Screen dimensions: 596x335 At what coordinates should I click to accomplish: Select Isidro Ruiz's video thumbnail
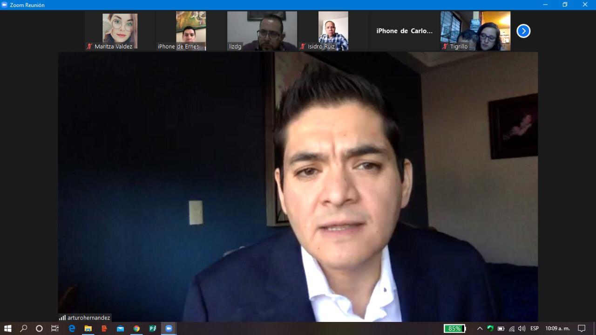coord(333,31)
